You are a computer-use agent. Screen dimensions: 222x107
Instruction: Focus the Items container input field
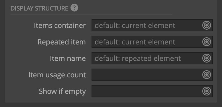click(152, 25)
